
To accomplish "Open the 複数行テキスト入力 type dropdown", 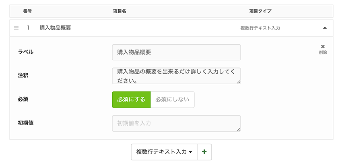I will click(164, 152).
